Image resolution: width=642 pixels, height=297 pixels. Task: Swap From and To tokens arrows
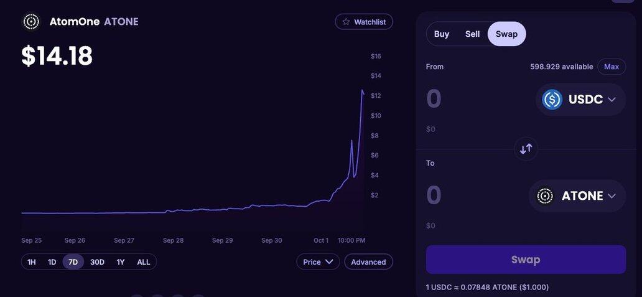point(526,149)
